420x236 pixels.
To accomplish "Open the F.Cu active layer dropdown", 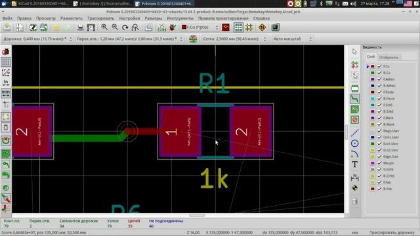I will (199, 27).
